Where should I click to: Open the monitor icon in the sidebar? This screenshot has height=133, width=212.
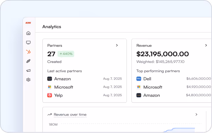[28, 42]
